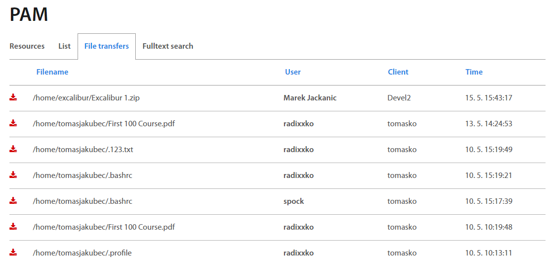Viewport: 552px width, 260px height.
Task: Download First 100 Course.pdf from 10:19:48
Action: coord(13,227)
